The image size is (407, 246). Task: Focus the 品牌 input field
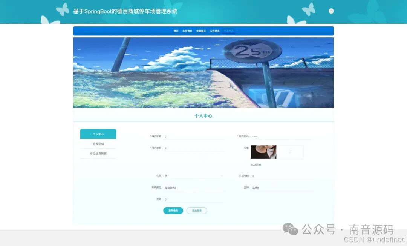click(282, 188)
